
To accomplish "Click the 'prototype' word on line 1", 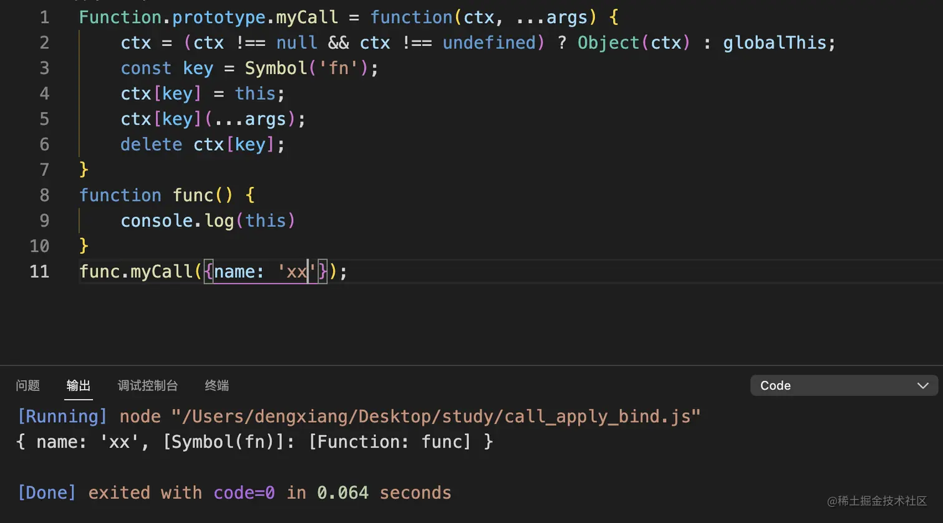I will (x=219, y=17).
